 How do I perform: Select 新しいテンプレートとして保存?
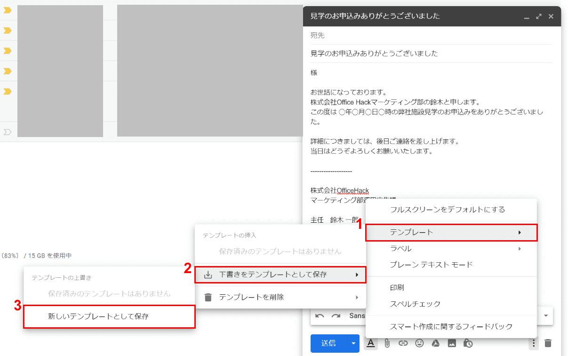109,316
